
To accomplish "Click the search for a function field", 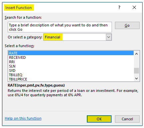I will [60, 27].
